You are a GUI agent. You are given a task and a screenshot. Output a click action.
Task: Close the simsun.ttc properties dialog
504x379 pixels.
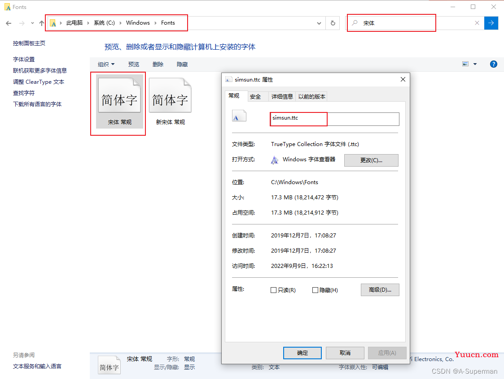(403, 79)
